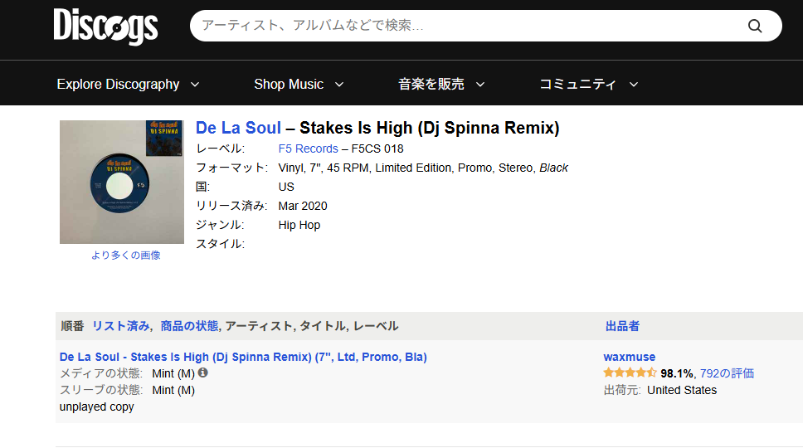Image resolution: width=803 pixels, height=448 pixels.
Task: Open the コミュニティ menu
Action: point(588,84)
